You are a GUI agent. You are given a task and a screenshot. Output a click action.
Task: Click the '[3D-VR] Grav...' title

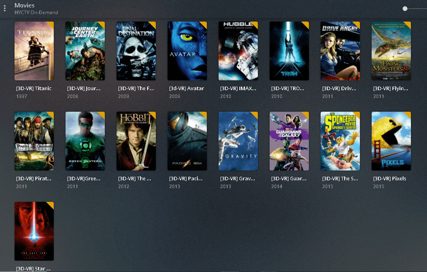[x=237, y=179]
